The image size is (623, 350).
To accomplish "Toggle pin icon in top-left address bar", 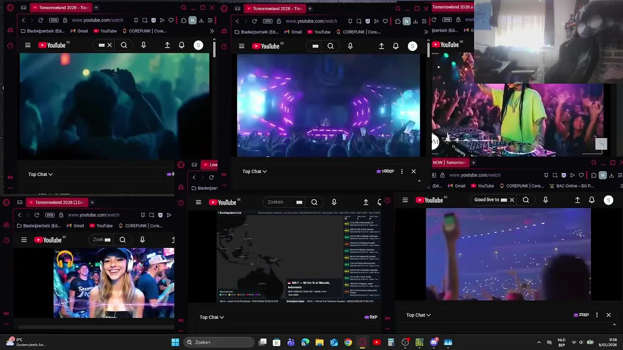I will pos(136,20).
